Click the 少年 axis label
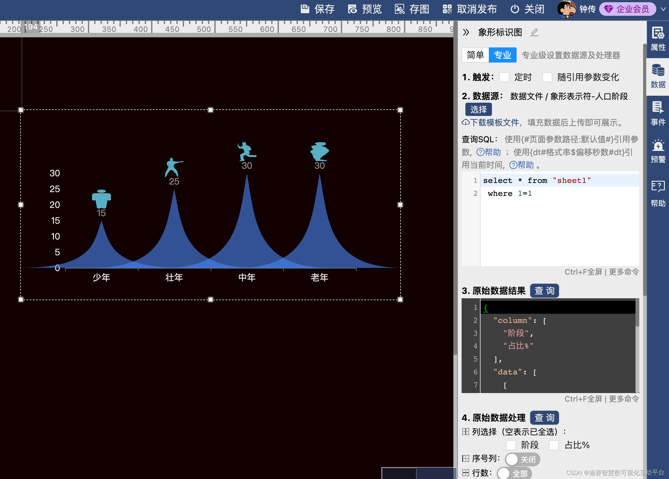 101,277
